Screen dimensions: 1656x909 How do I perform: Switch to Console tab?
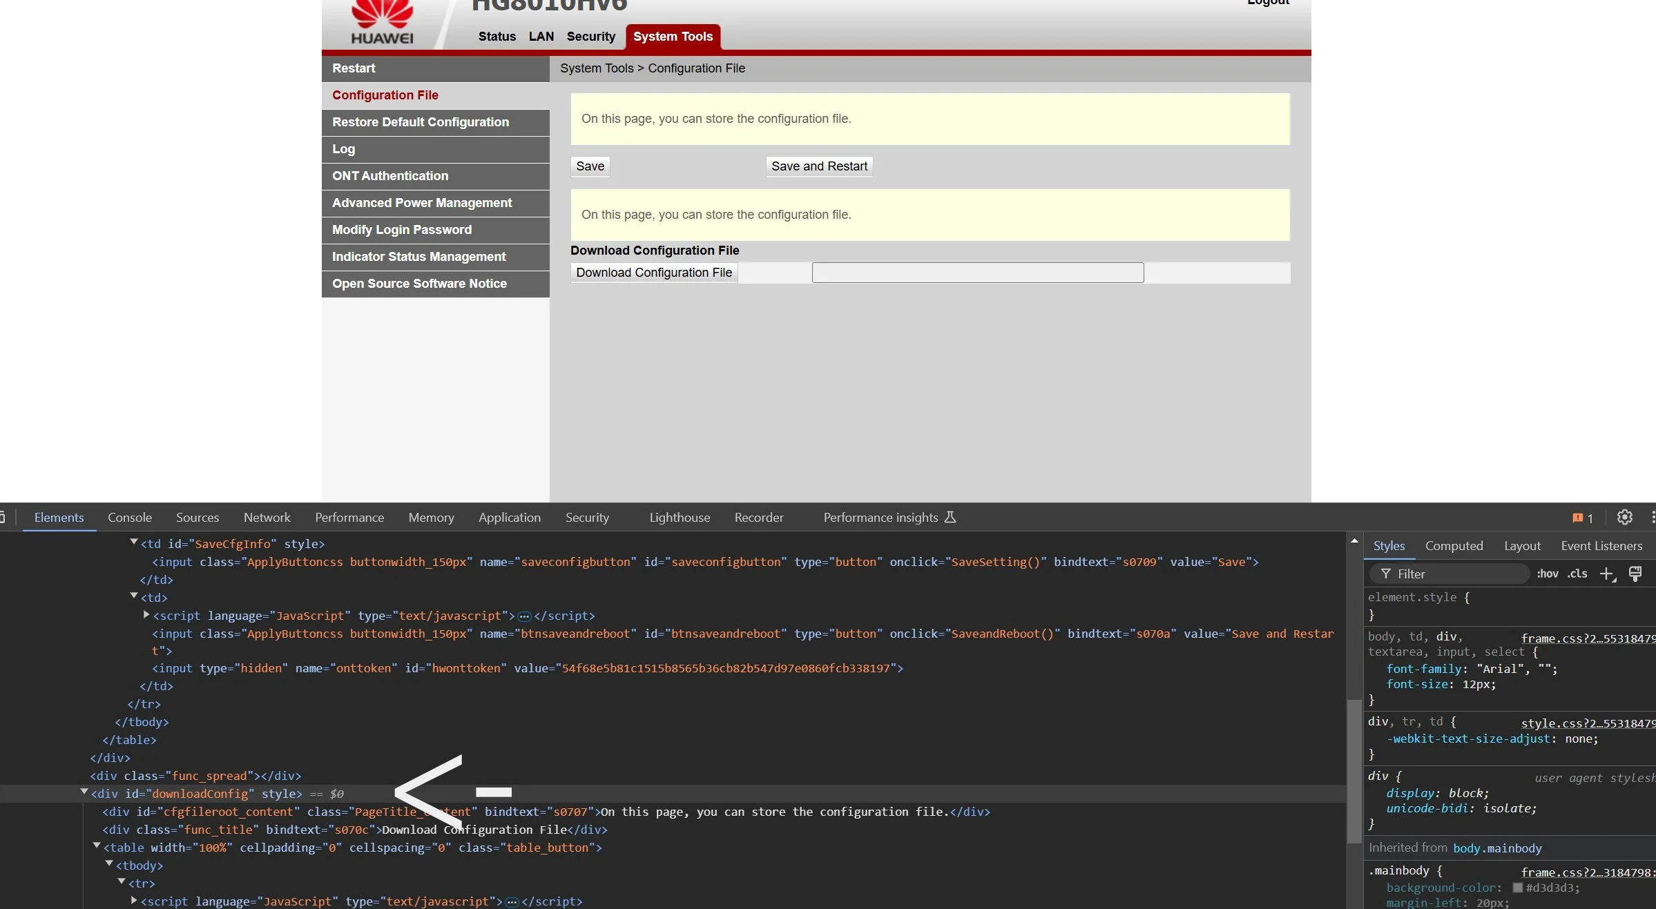(130, 517)
